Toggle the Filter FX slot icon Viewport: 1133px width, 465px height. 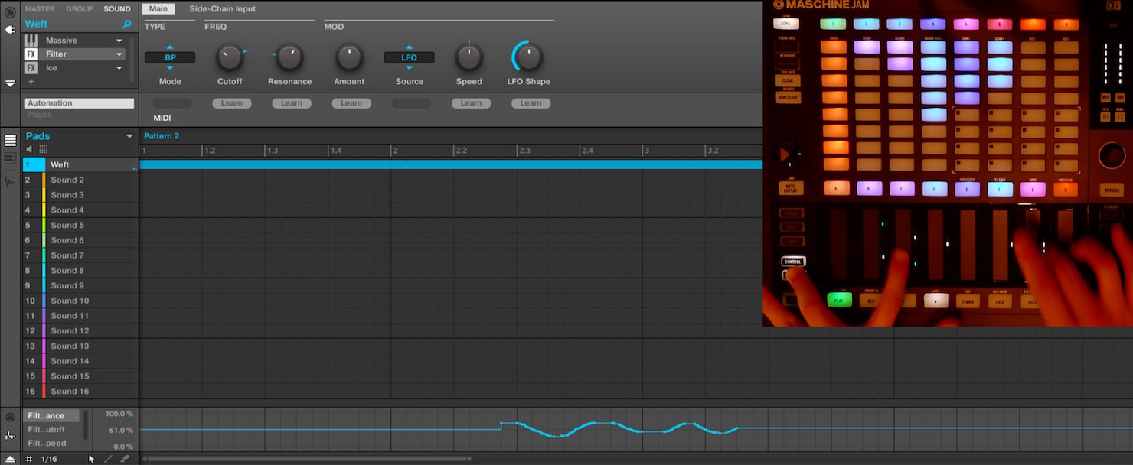pos(31,54)
